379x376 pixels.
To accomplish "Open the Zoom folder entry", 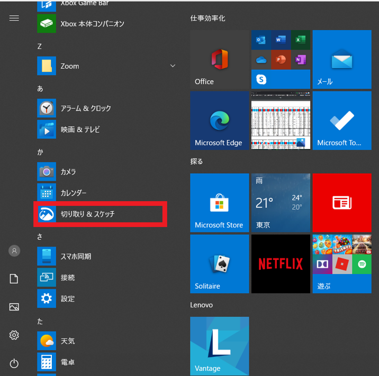I will (106, 66).
